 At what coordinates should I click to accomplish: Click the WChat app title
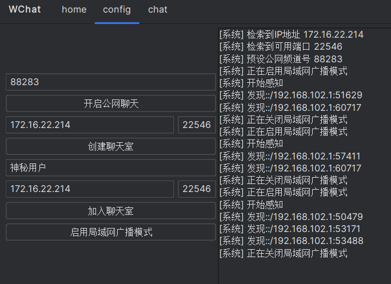[25, 10]
